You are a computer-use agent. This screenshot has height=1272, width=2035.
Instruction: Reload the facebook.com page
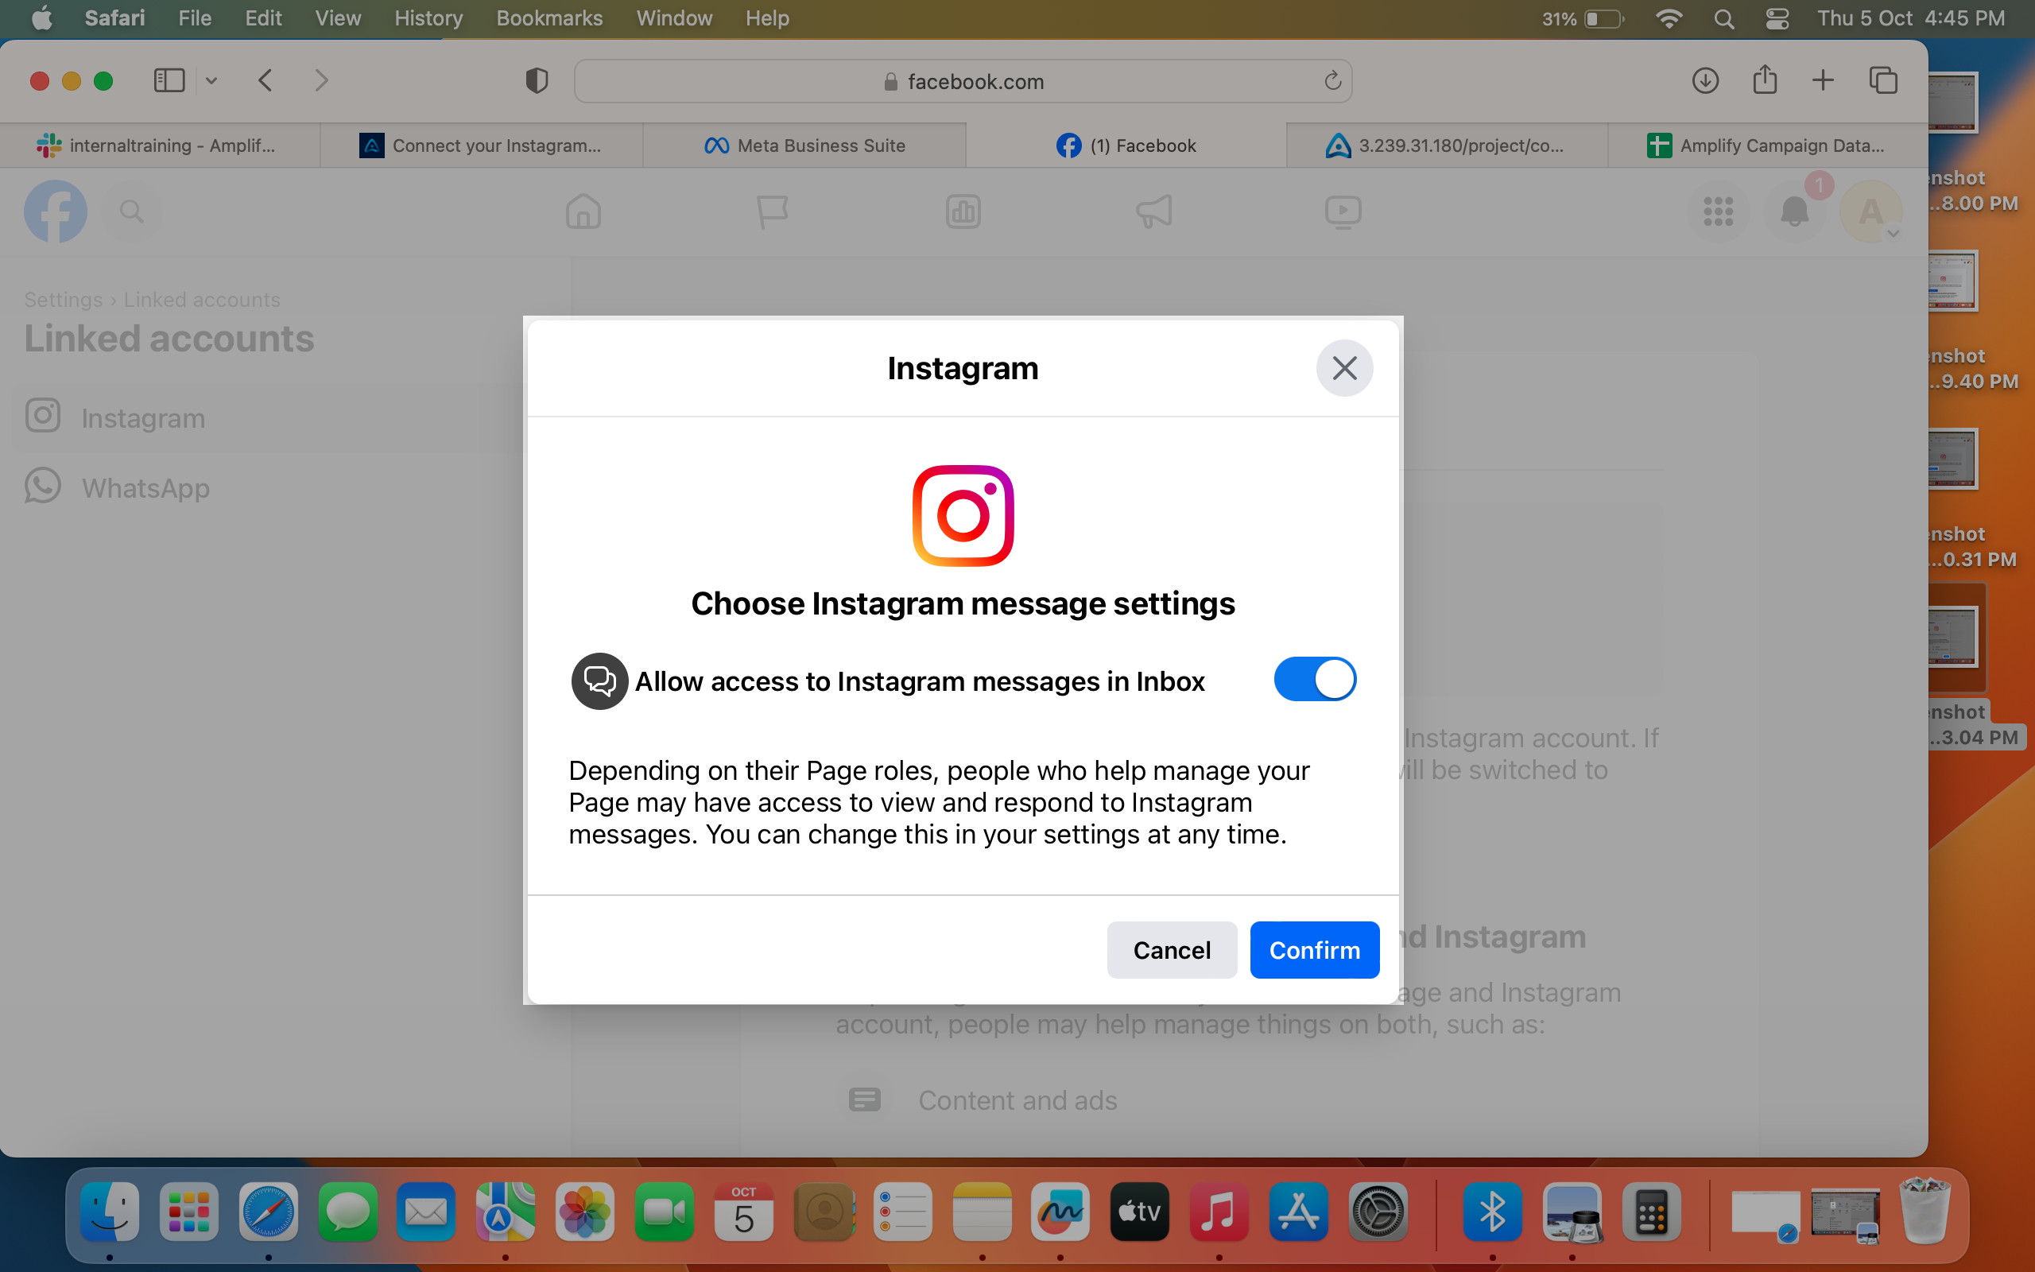[x=1332, y=81]
